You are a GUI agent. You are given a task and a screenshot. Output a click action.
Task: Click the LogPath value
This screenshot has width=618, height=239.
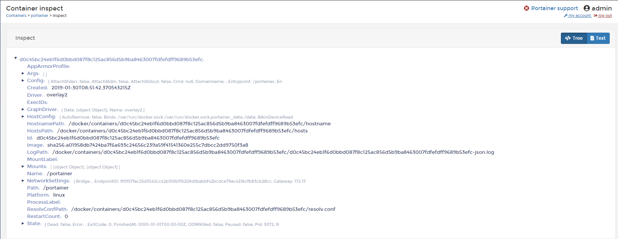pos(273,152)
